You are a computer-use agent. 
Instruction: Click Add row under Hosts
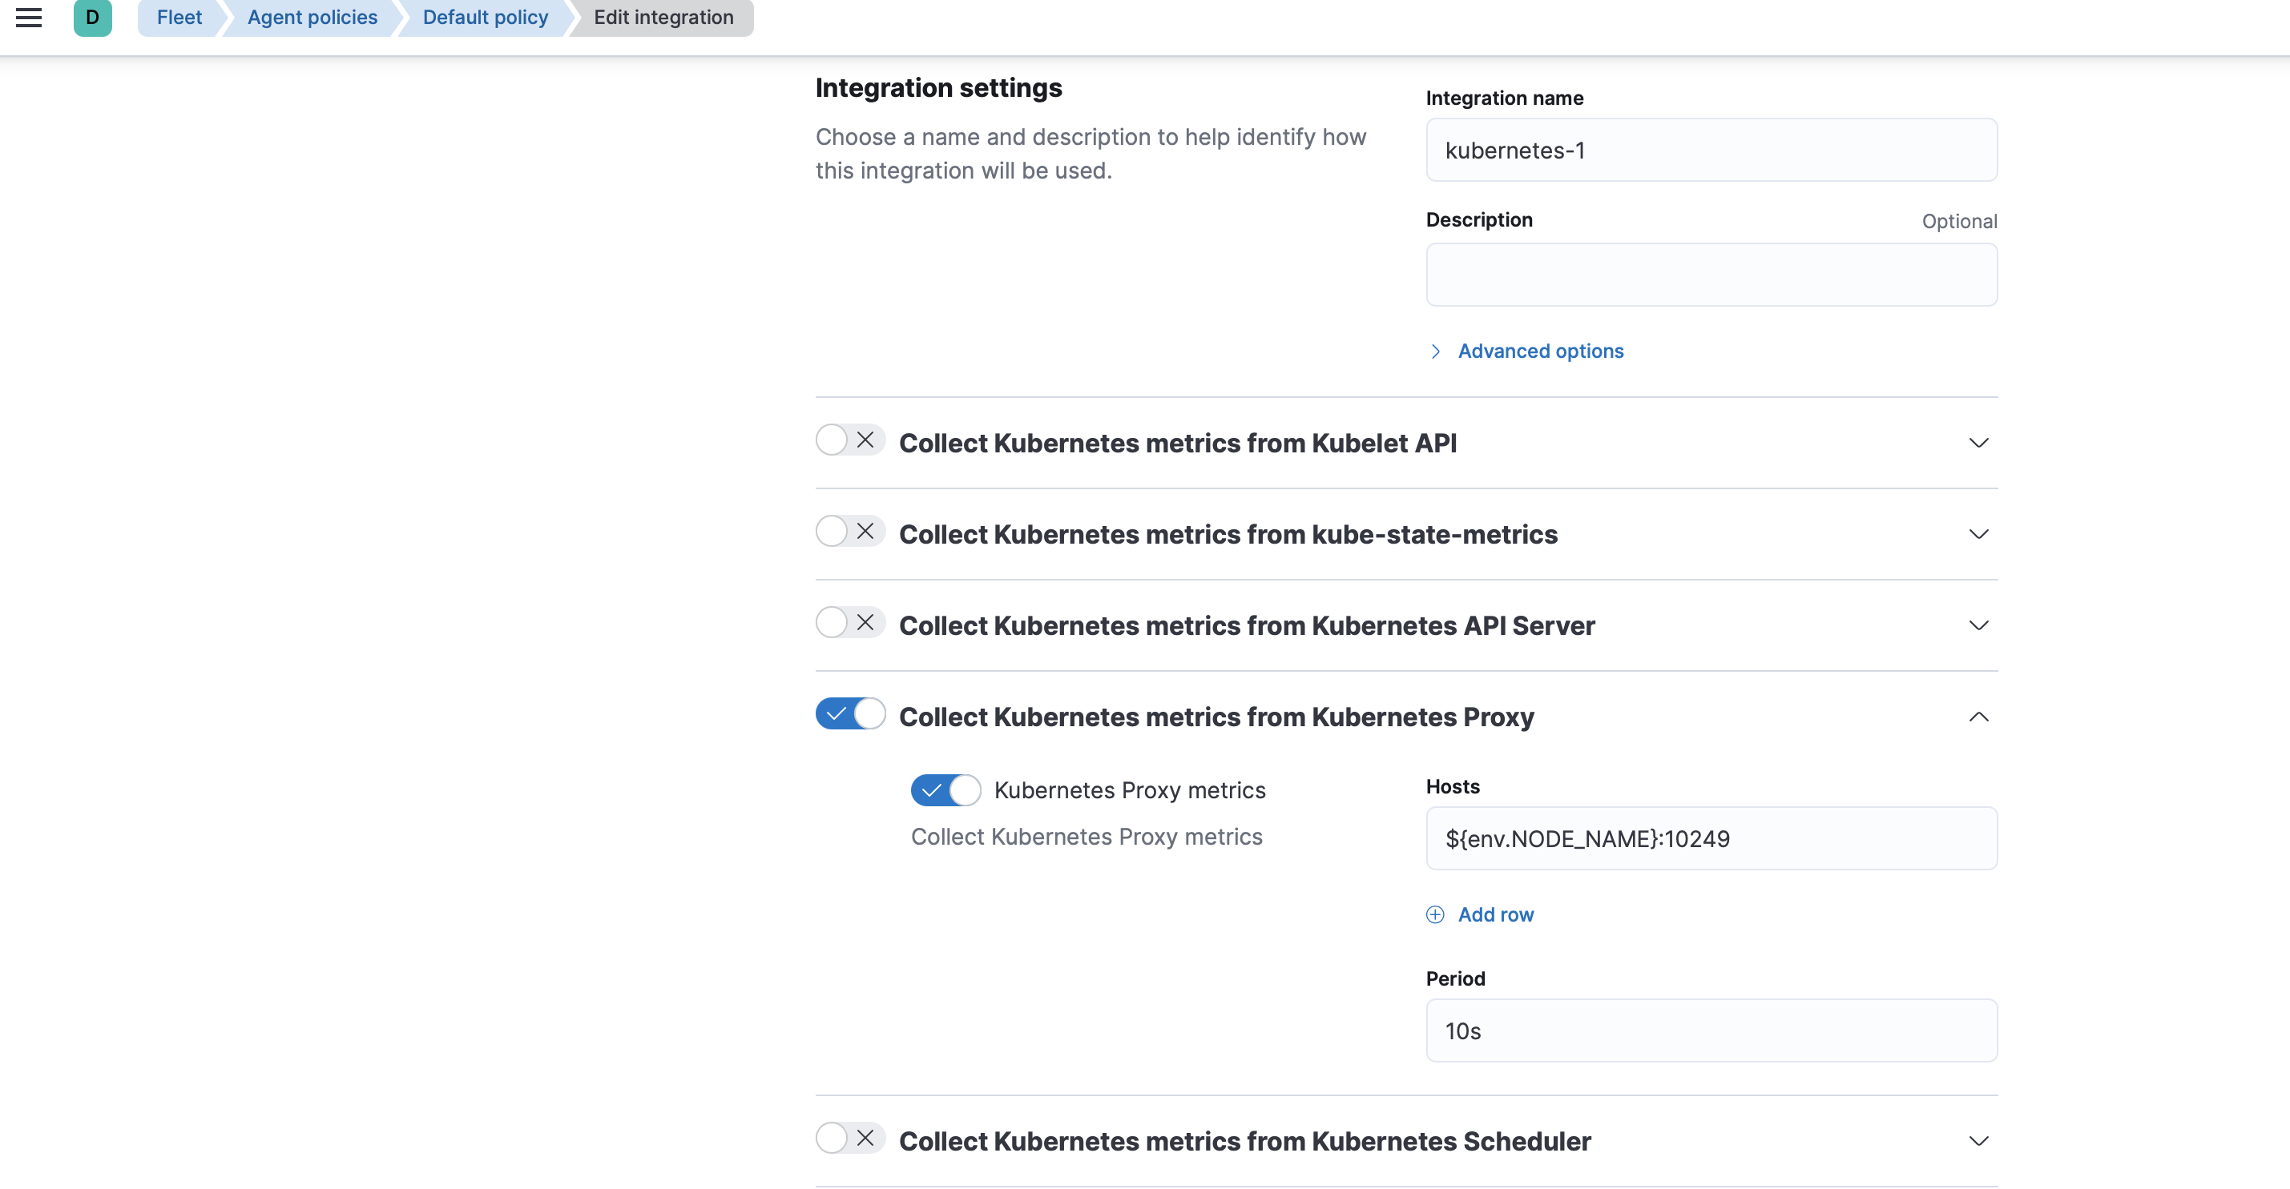[1495, 914]
